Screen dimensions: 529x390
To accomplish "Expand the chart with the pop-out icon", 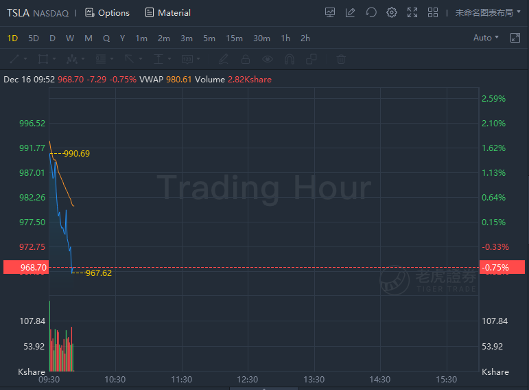I will (x=515, y=38).
